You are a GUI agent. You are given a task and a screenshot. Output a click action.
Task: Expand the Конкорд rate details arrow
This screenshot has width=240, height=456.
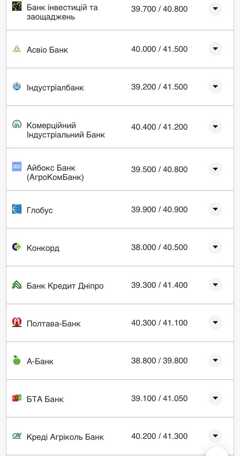pyautogui.click(x=215, y=247)
